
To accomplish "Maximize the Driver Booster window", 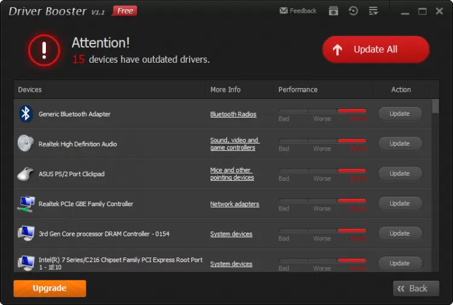I will pyautogui.click(x=422, y=11).
